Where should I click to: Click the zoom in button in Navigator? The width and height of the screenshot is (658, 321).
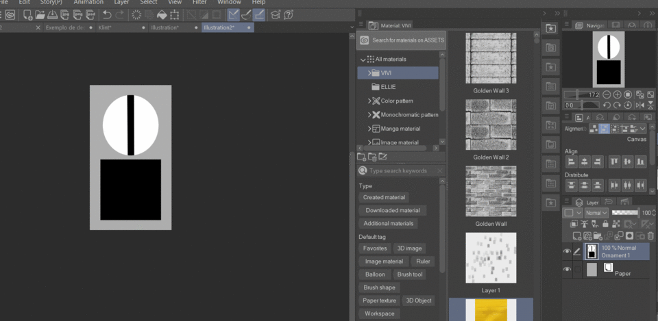[x=618, y=94]
